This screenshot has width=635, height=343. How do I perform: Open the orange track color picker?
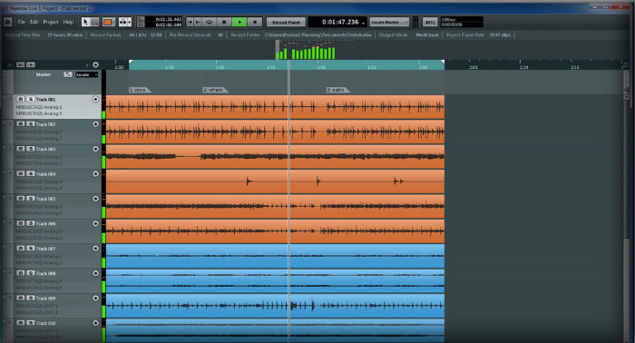tap(107, 22)
